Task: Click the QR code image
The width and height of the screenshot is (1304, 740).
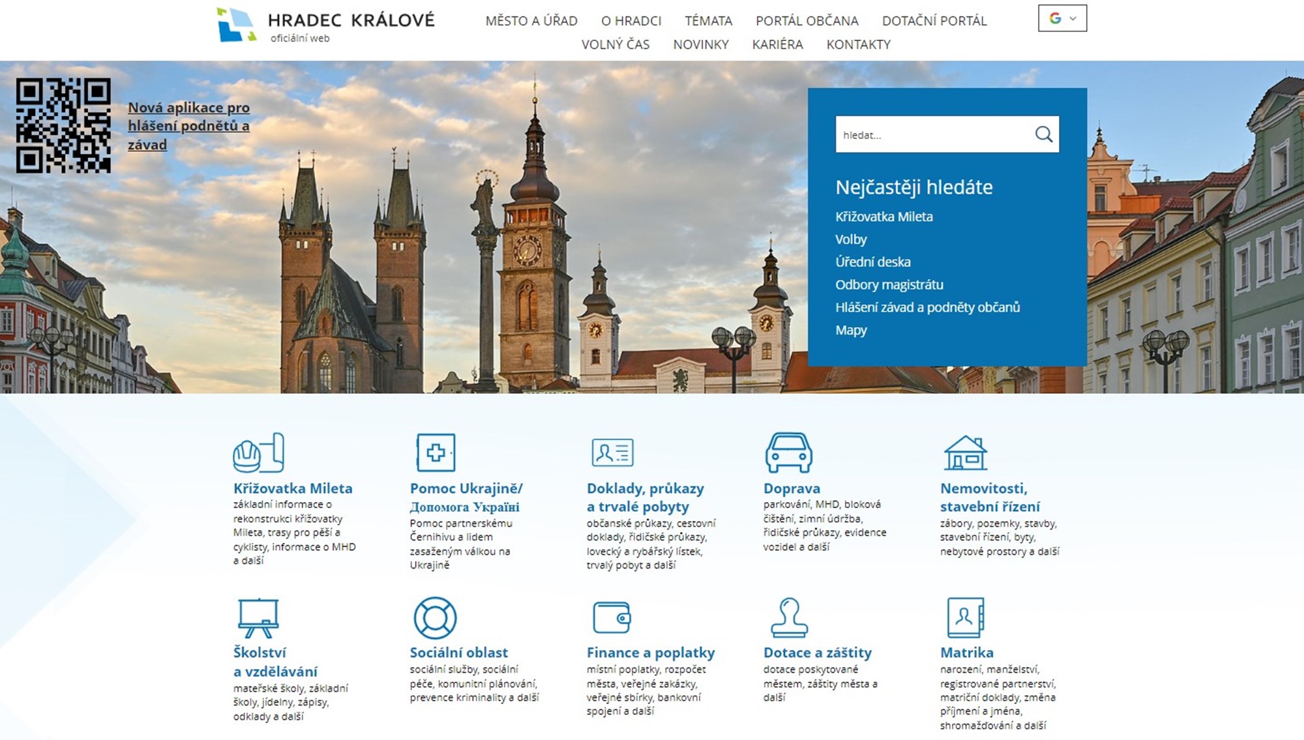Action: (x=63, y=126)
